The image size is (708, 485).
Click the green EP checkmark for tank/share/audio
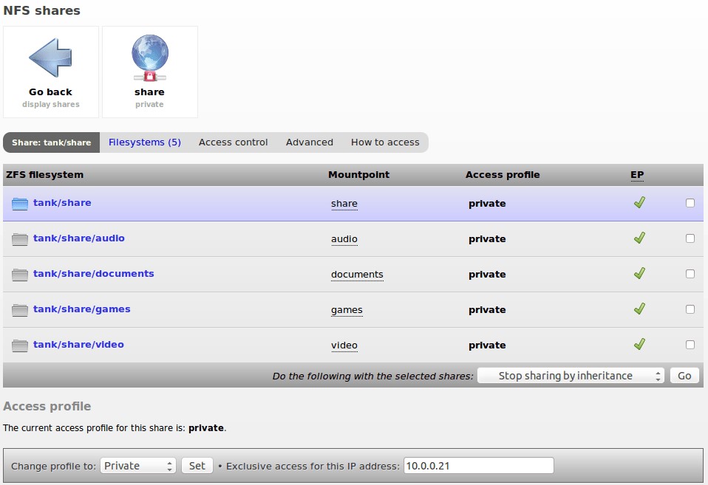(639, 238)
